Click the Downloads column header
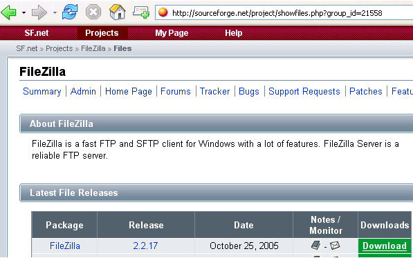Screen dimensions: 413x258 [x=385, y=225]
